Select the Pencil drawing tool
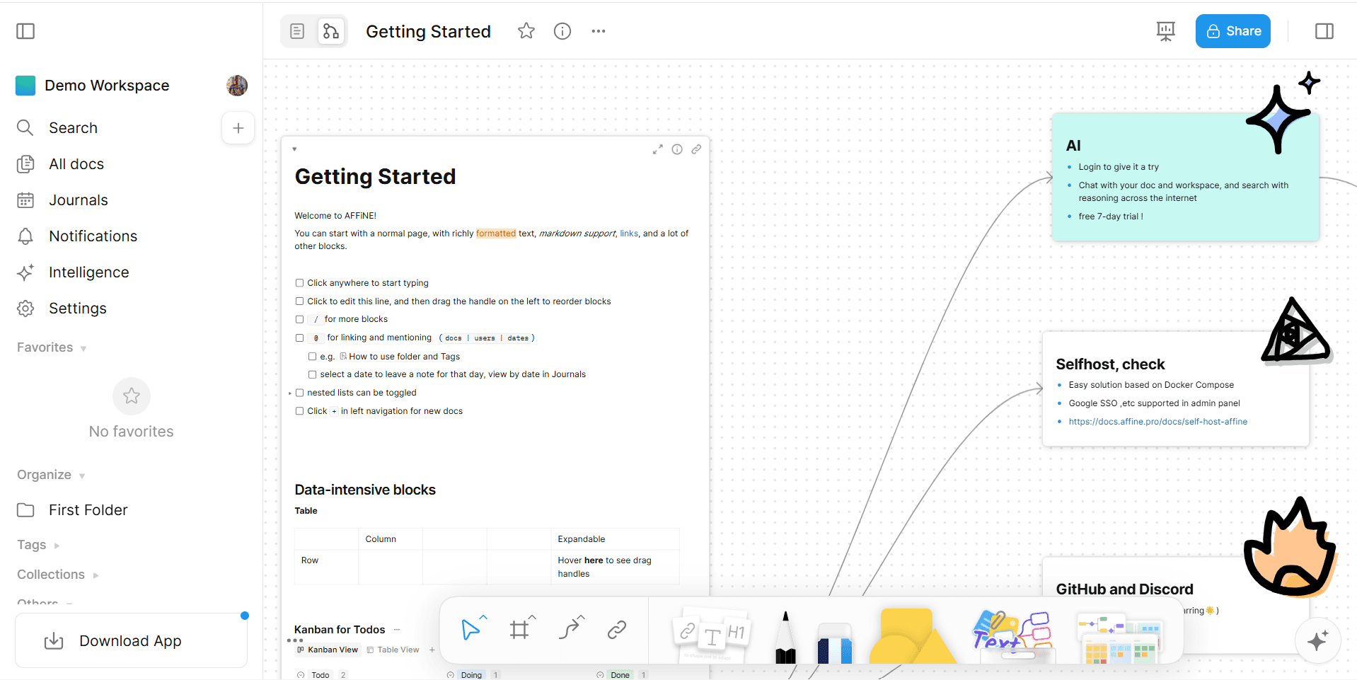1357x680 pixels. click(x=785, y=636)
